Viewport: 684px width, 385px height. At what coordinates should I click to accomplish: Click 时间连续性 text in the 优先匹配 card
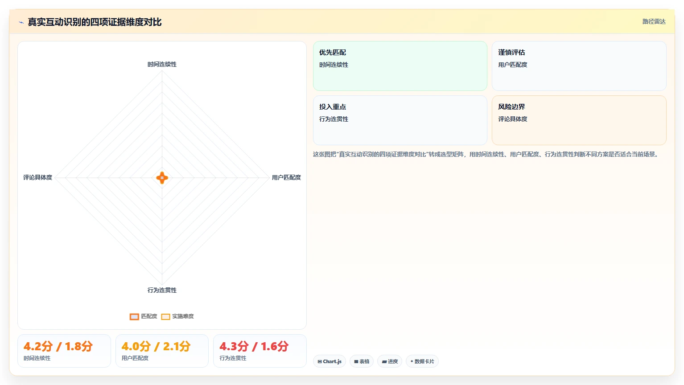pyautogui.click(x=334, y=65)
